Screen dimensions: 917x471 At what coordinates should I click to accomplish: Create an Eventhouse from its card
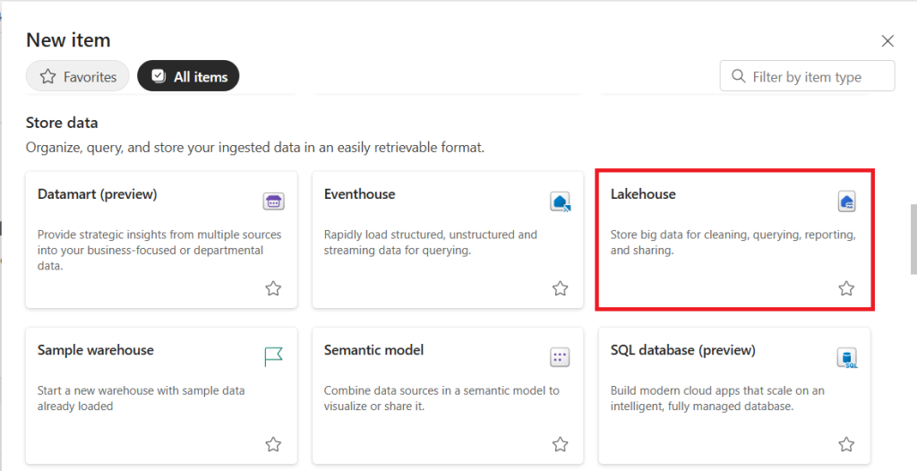tap(448, 240)
